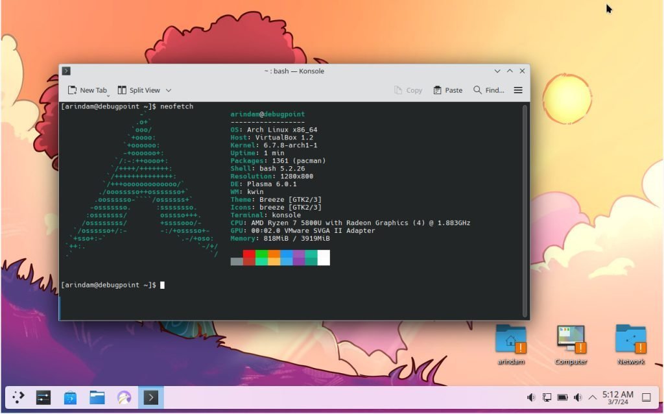Image resolution: width=664 pixels, height=414 pixels.
Task: Click the 'Shell: bash 5.2.26' line
Action: click(x=268, y=169)
